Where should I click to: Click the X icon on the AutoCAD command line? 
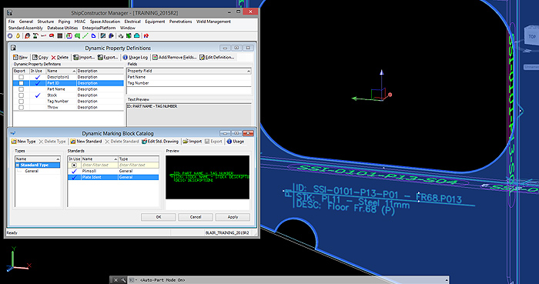click(x=115, y=280)
